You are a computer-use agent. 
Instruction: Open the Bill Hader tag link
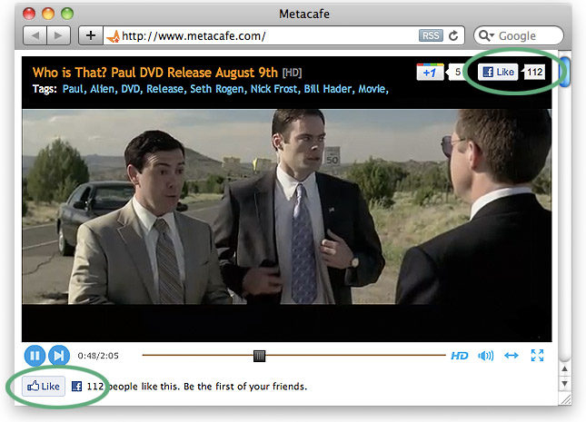click(x=329, y=89)
